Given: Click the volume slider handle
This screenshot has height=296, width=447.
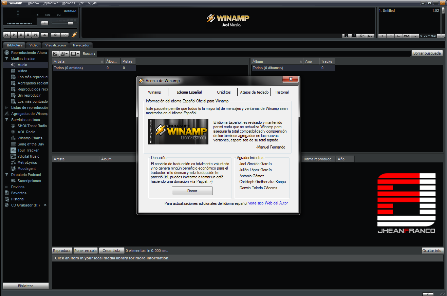Looking at the screenshot, I should [x=70, y=23].
